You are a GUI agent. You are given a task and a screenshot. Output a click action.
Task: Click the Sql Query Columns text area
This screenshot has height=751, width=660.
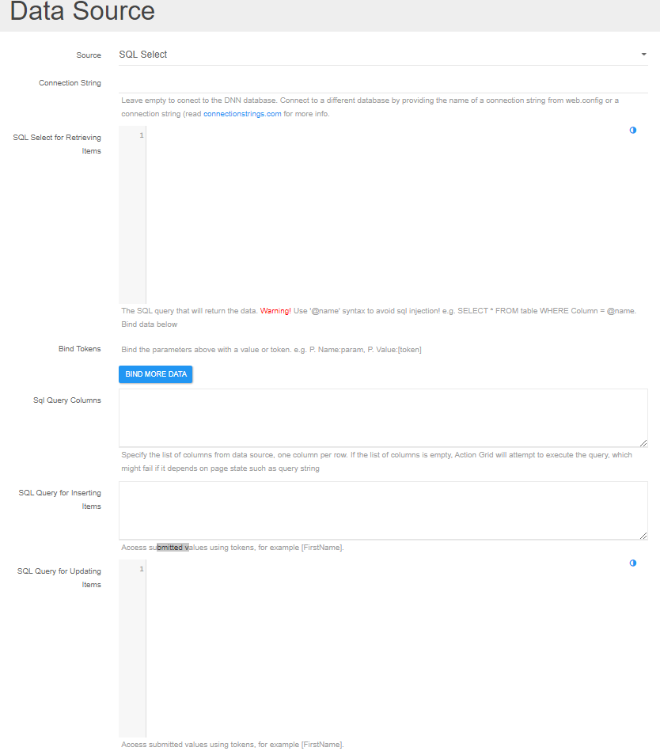point(380,417)
